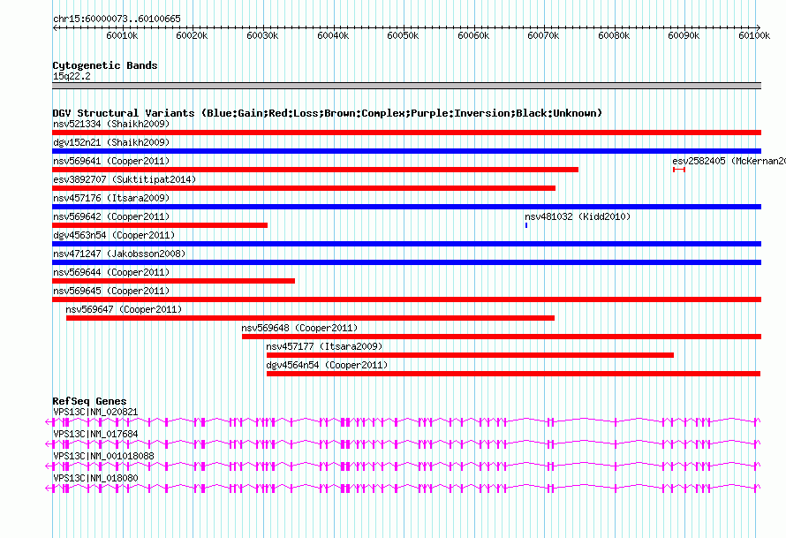The height and width of the screenshot is (538, 786).
Task: Click the dgv152n21 (Shaikh2009) label
Action: pos(111,142)
